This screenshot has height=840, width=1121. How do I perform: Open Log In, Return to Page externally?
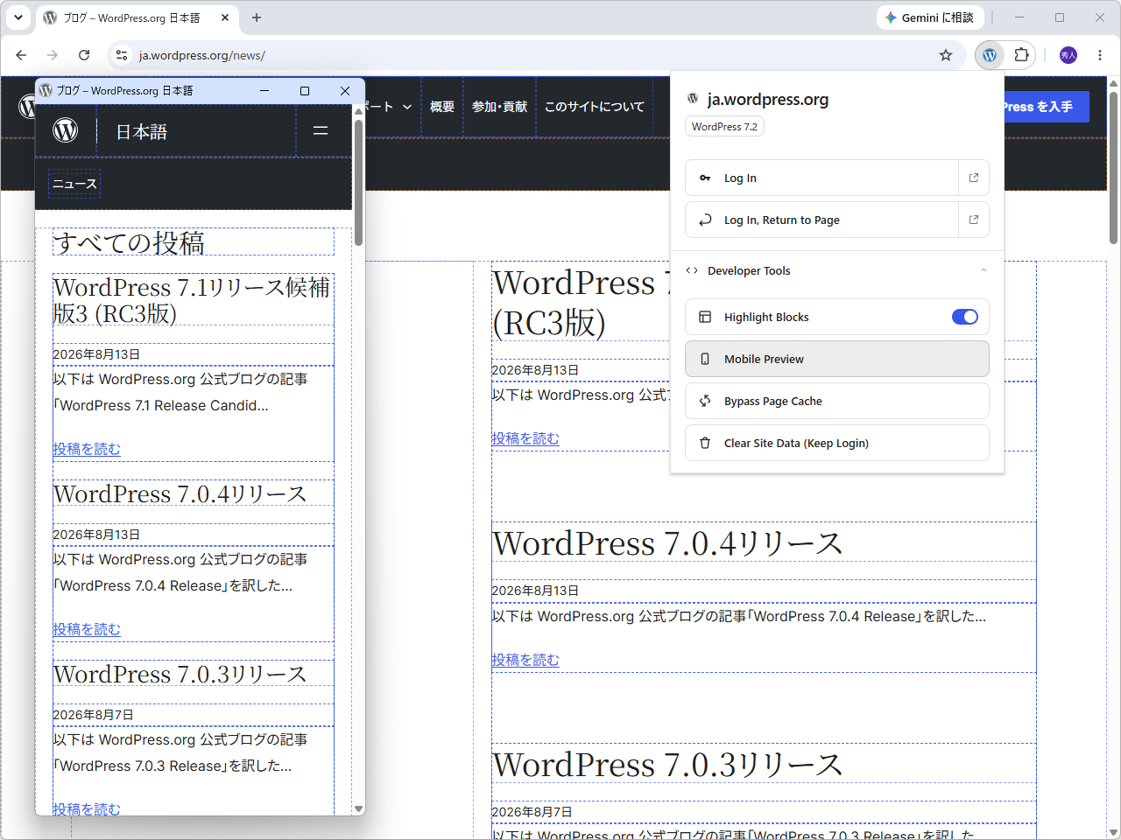(x=974, y=220)
